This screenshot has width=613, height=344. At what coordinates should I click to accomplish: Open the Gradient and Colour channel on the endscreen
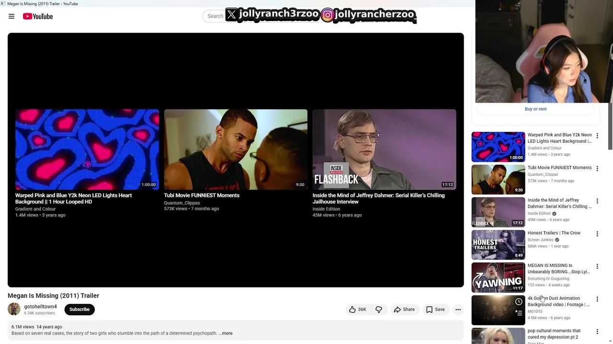click(35, 209)
